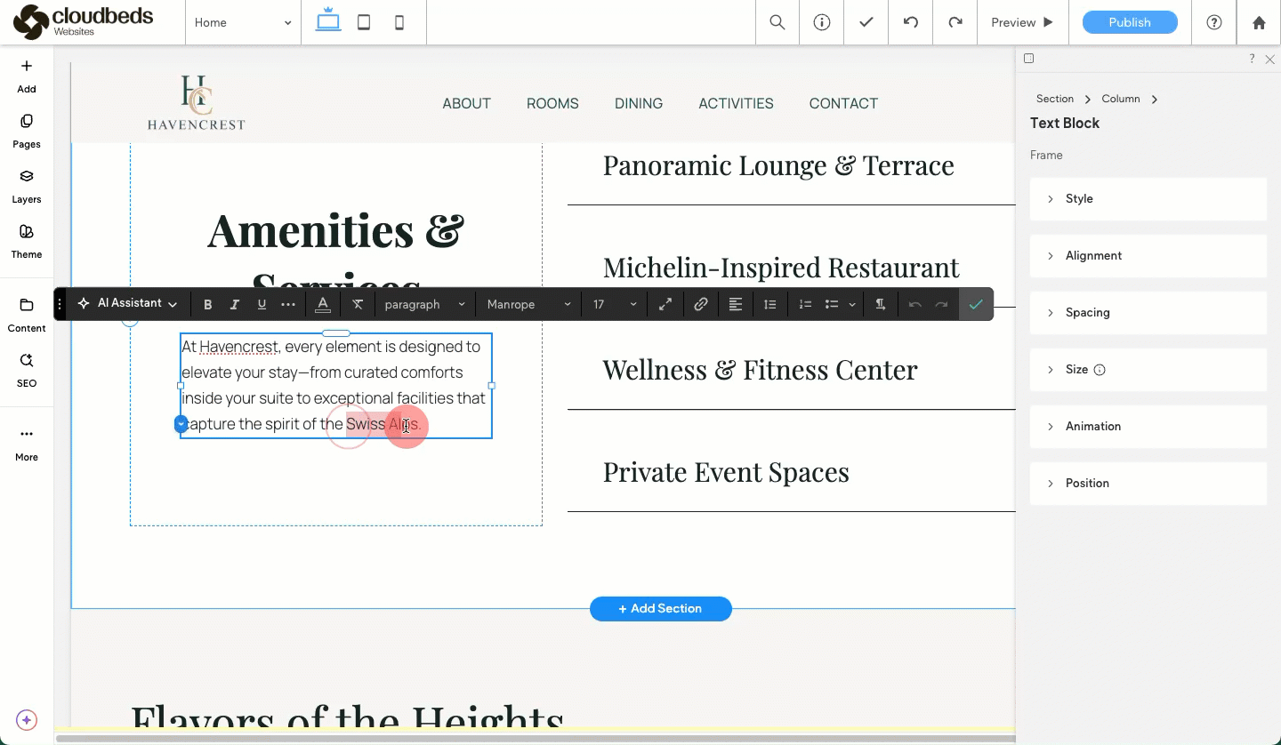This screenshot has width=1281, height=745.
Task: Click the insert link icon
Action: tap(701, 304)
